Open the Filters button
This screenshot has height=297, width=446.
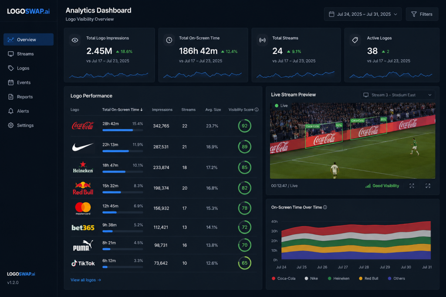(422, 14)
